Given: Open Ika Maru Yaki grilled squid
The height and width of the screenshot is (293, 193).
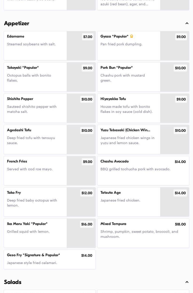Looking at the screenshot, I should (35, 233).
